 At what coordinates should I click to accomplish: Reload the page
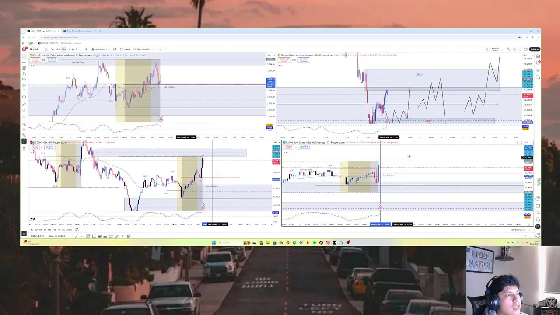coord(34,38)
